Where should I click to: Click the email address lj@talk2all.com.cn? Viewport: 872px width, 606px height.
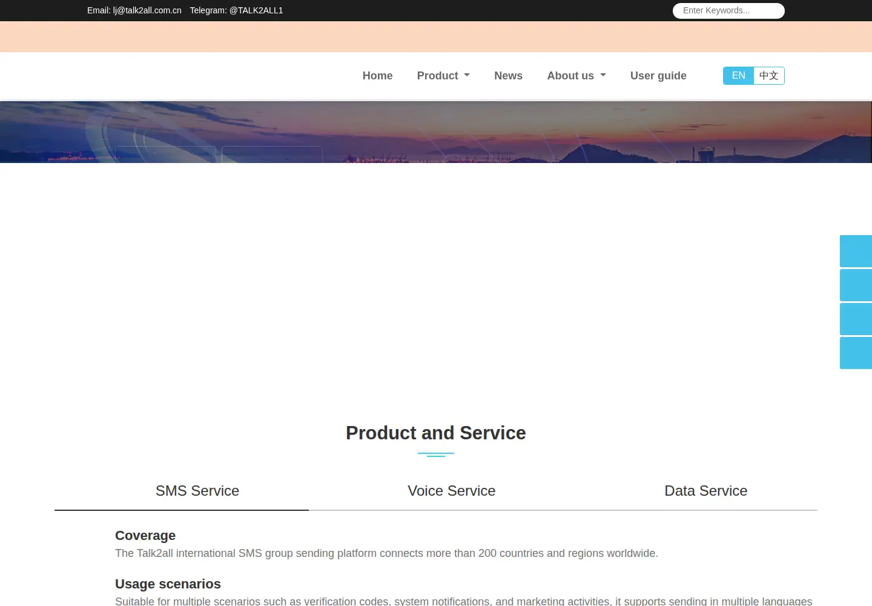point(147,10)
